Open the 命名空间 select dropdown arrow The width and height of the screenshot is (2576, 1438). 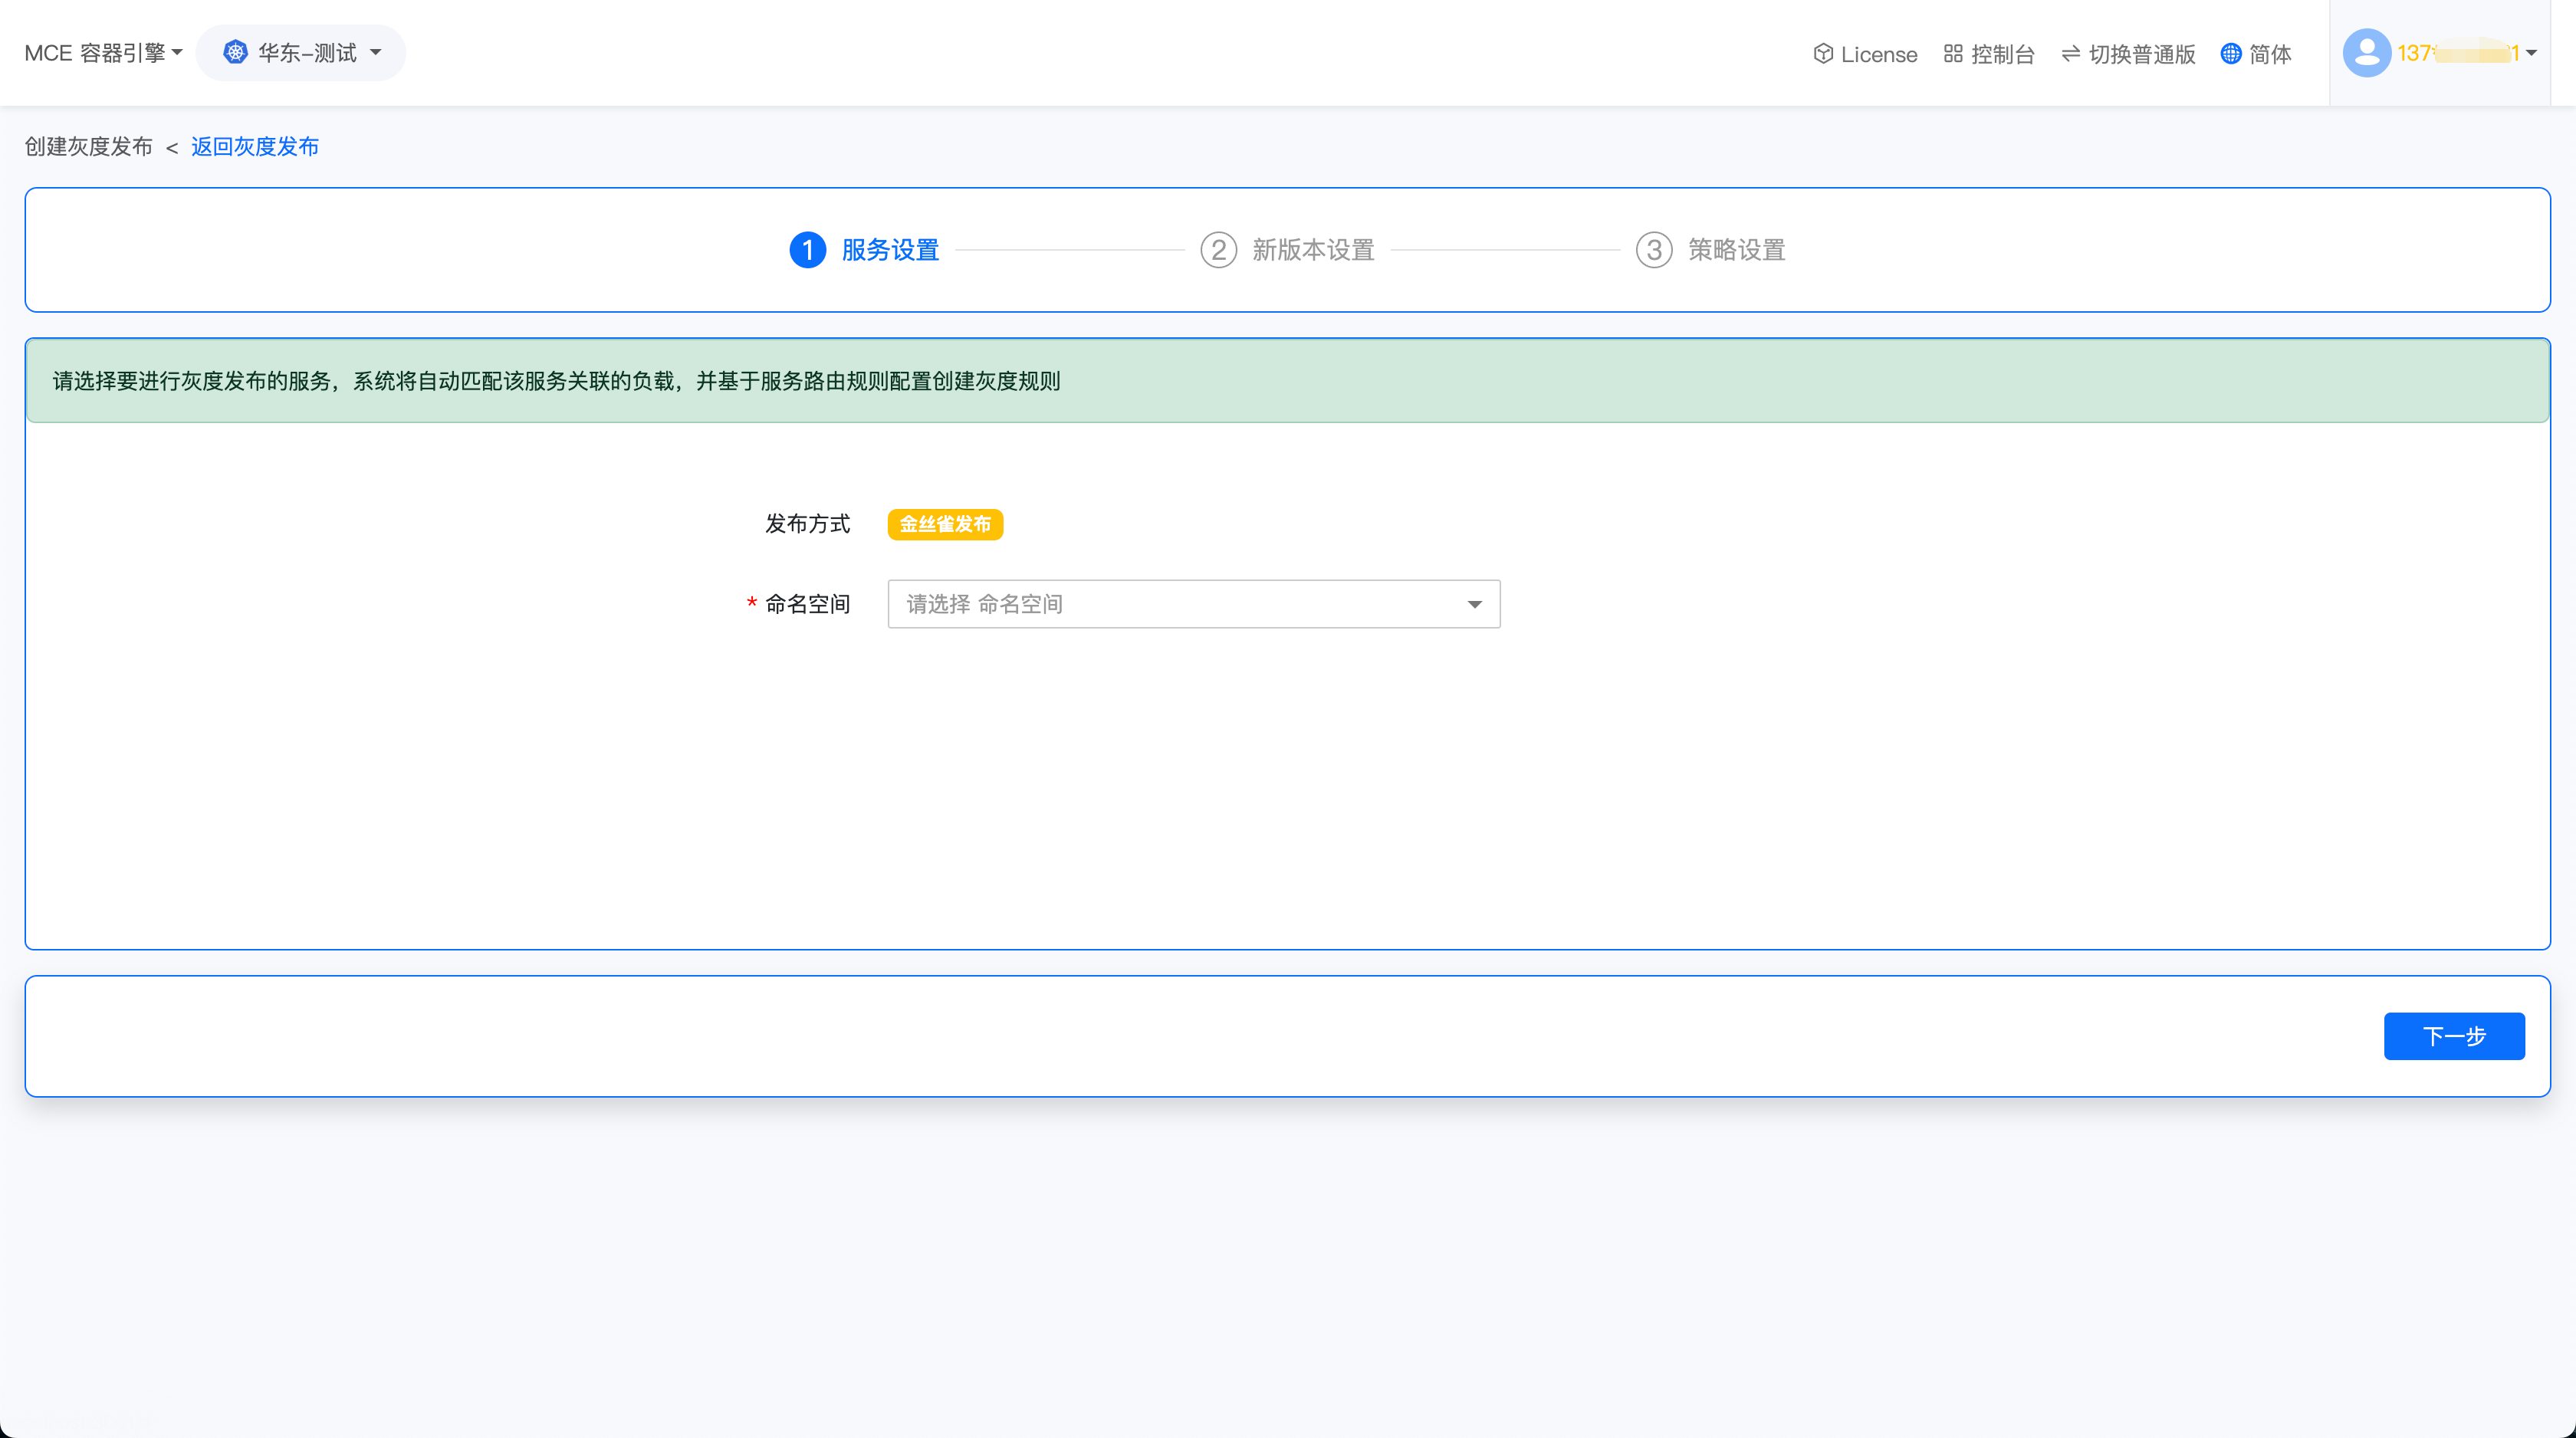tap(1474, 604)
